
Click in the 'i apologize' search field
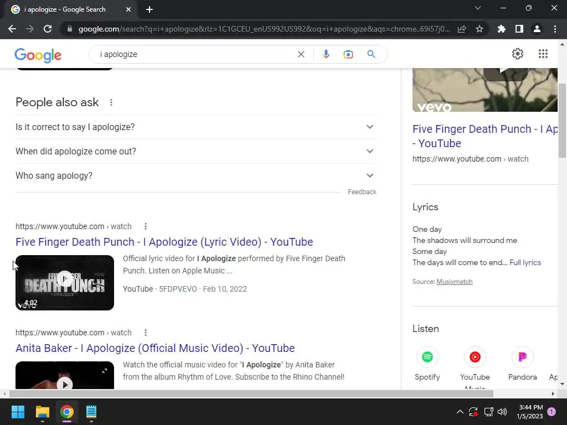(x=195, y=54)
